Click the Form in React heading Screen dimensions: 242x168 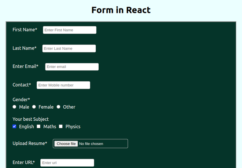click(x=121, y=10)
